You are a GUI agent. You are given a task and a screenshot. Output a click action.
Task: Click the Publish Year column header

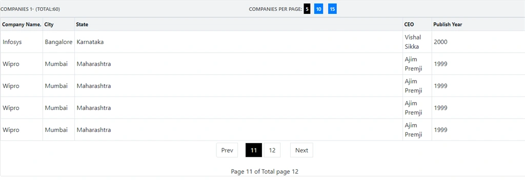click(478, 25)
